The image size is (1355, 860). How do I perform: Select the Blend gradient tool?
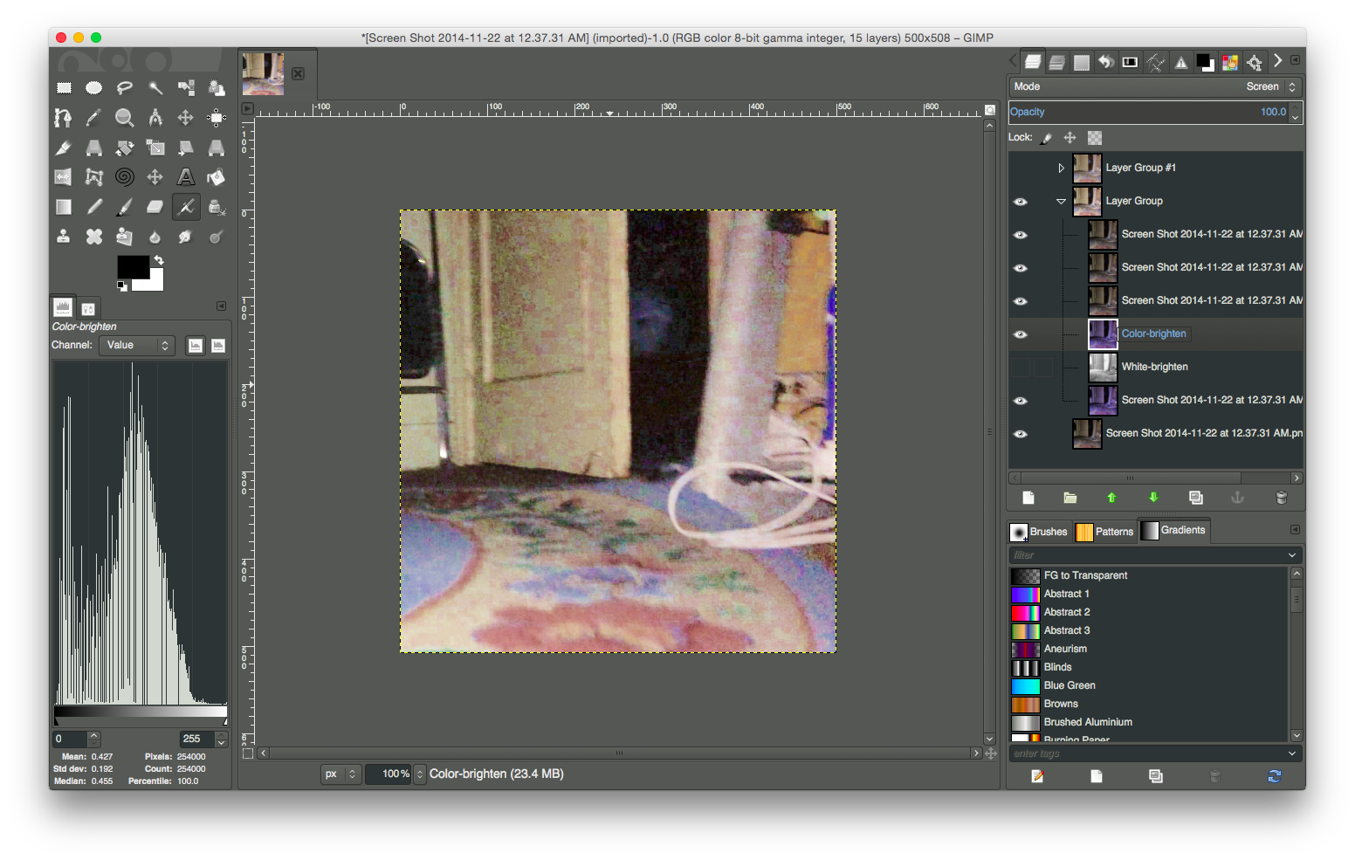(64, 207)
